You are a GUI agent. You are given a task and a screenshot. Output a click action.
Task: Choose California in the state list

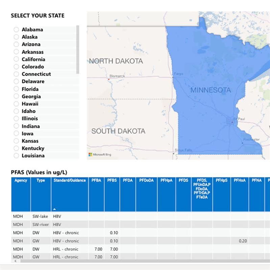pyautogui.click(x=16, y=59)
